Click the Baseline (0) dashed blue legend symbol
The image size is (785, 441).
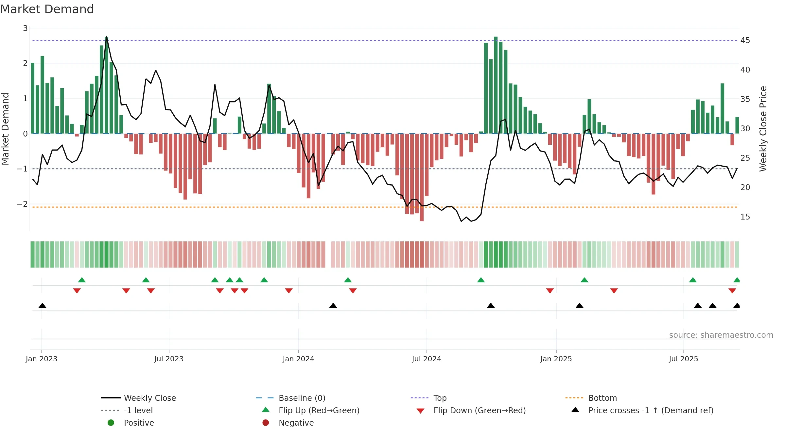[265, 398]
